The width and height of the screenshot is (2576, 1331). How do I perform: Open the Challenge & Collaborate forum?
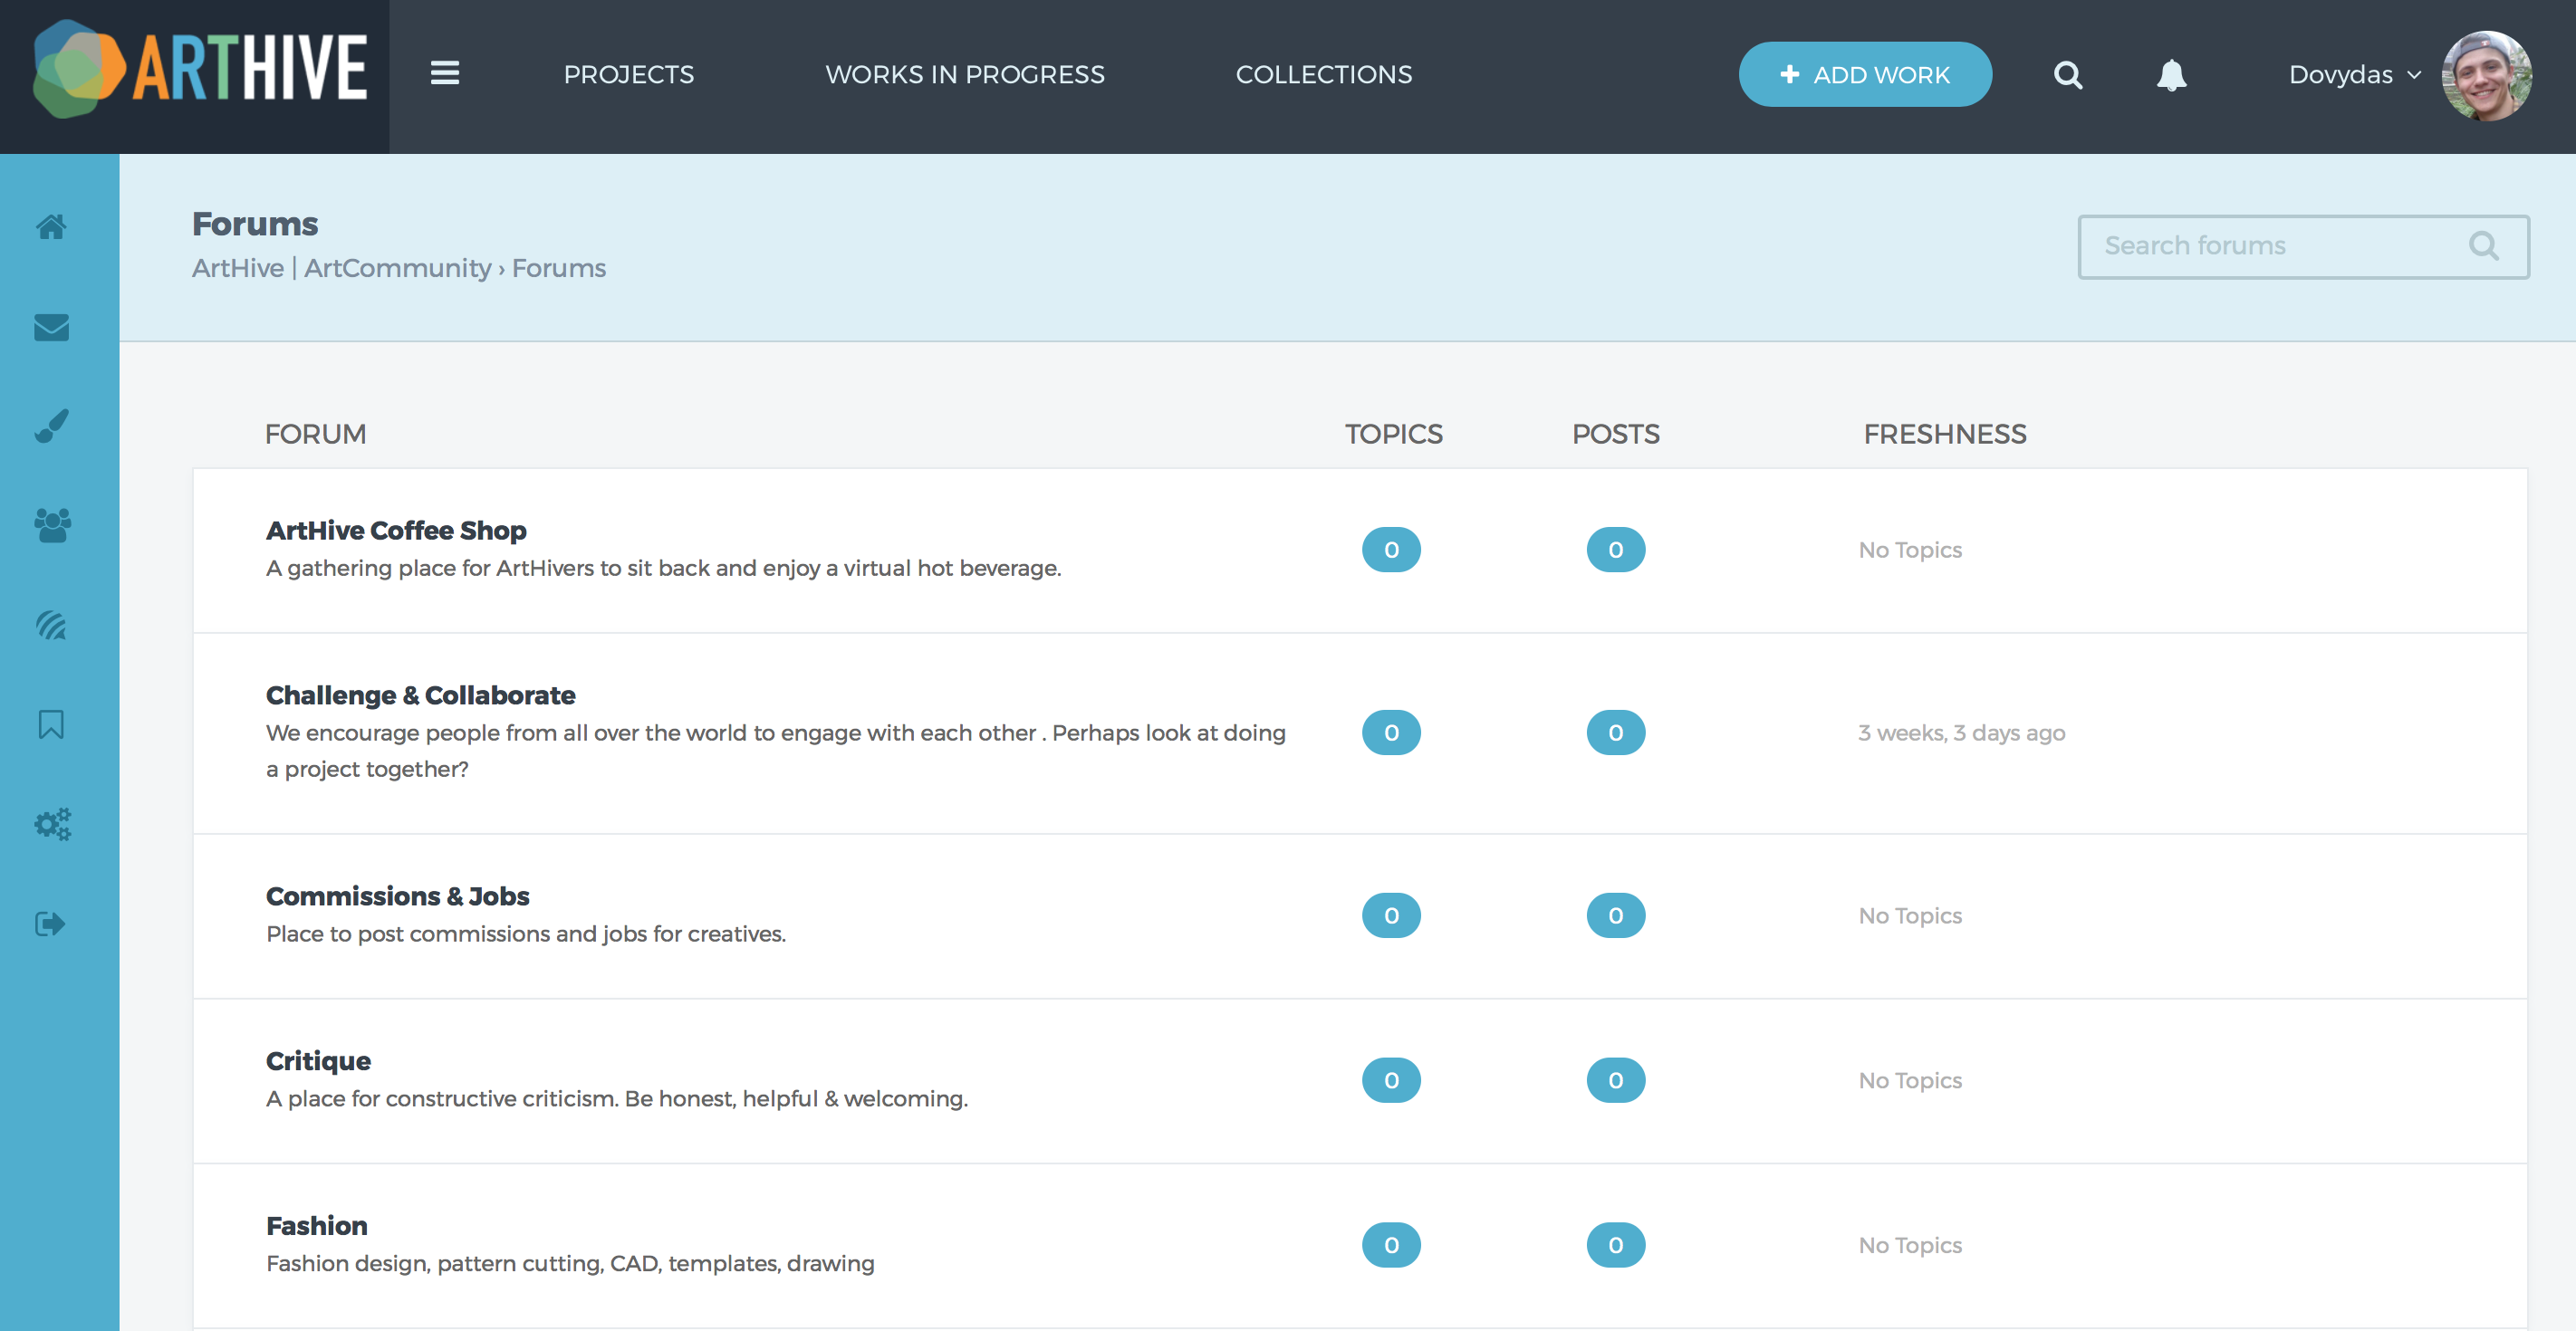pos(420,695)
